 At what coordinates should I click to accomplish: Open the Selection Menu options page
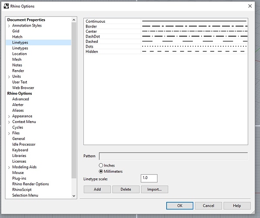coord(25,195)
